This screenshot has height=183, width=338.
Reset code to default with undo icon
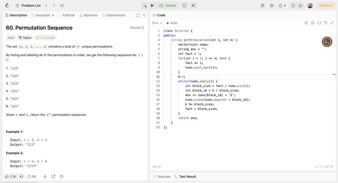point(325,23)
